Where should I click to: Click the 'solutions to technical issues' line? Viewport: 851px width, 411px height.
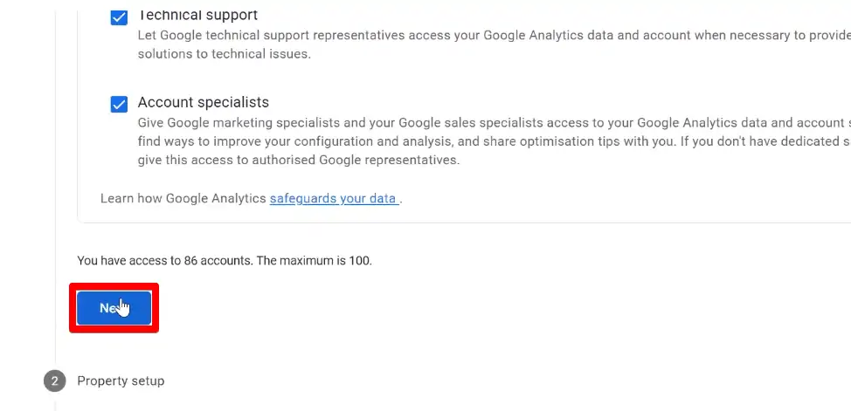point(225,54)
